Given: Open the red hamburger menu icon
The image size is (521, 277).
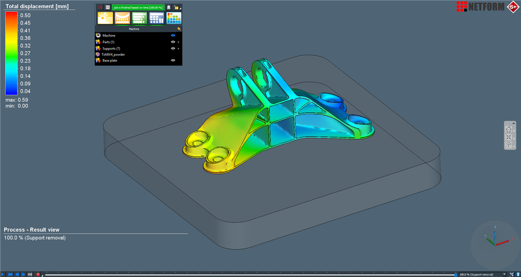Looking at the screenshot, I should (101, 7).
